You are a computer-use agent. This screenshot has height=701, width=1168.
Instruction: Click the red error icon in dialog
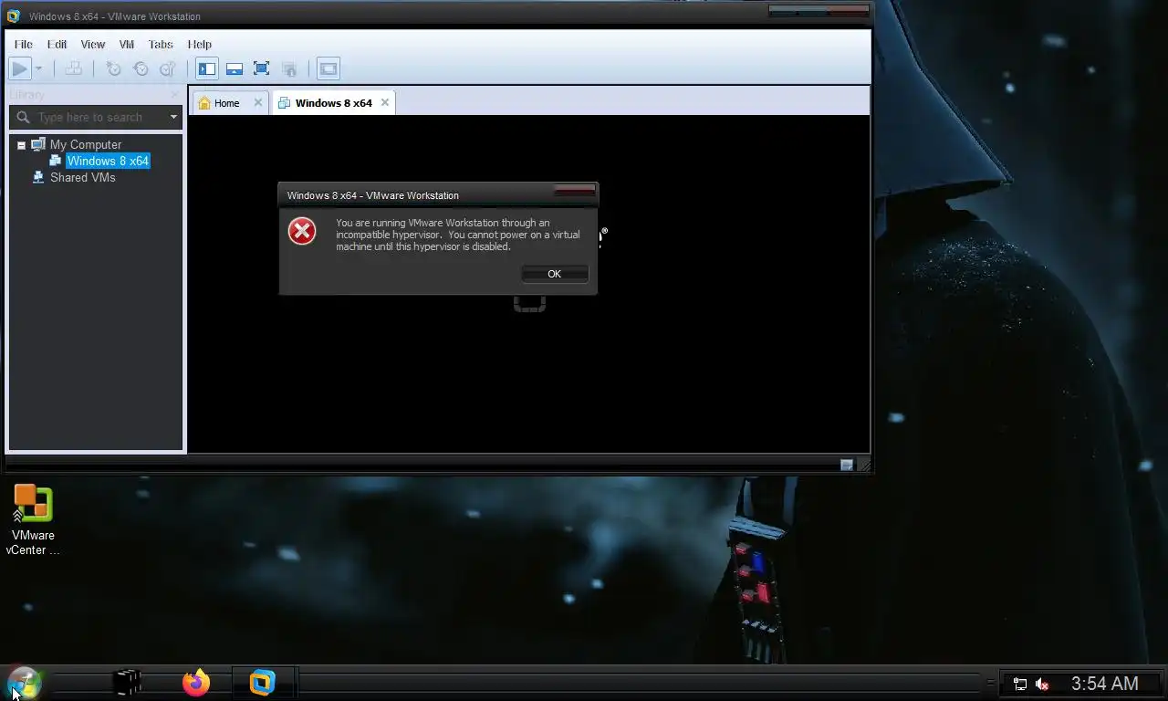302,231
